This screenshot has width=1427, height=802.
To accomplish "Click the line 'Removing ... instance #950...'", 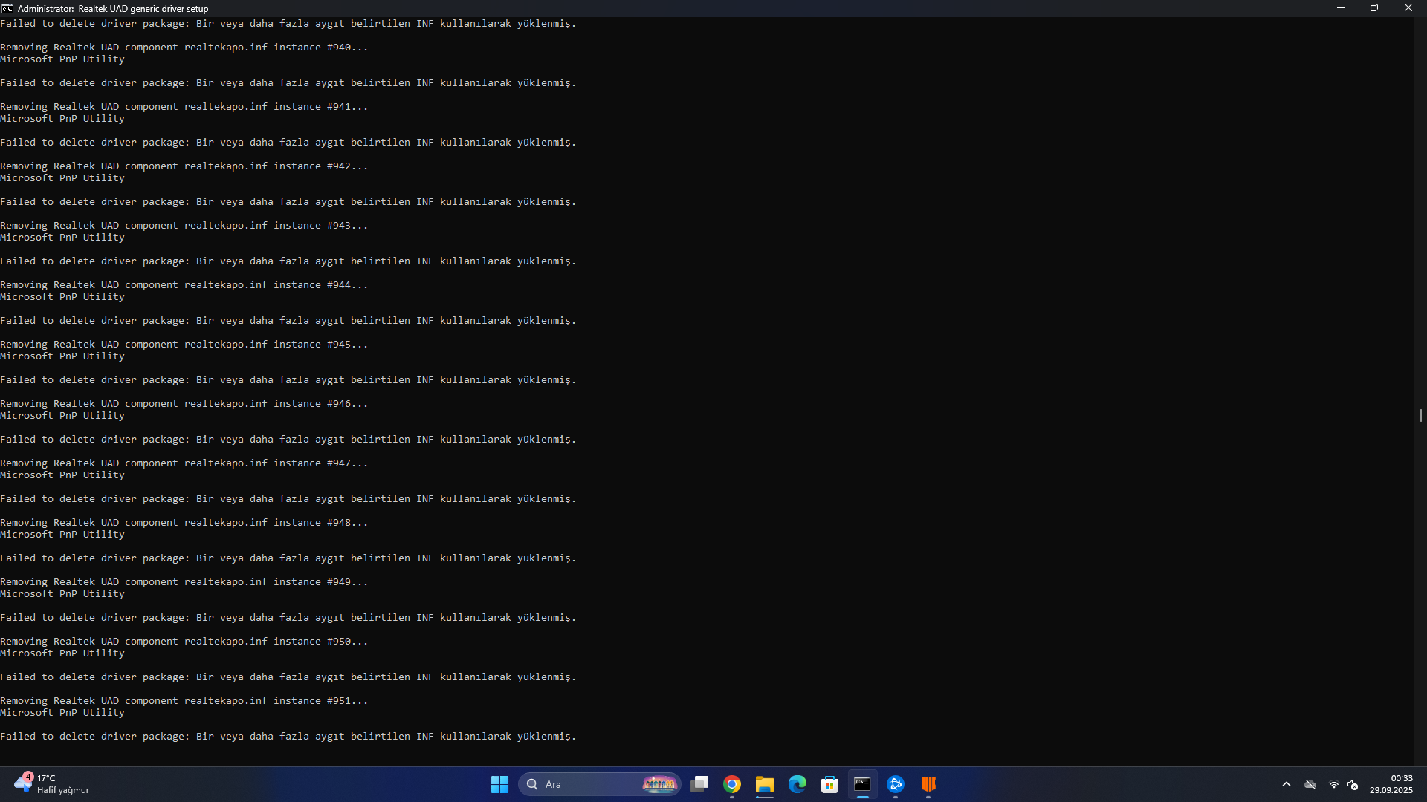I will (x=184, y=641).
